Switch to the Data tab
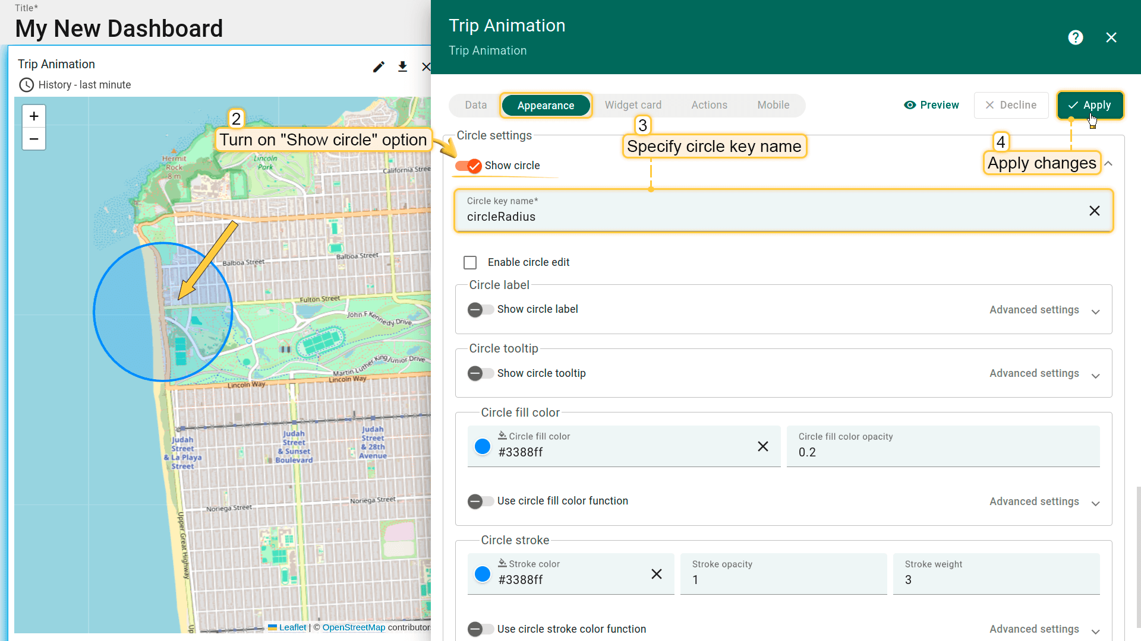The height and width of the screenshot is (641, 1141). [475, 105]
